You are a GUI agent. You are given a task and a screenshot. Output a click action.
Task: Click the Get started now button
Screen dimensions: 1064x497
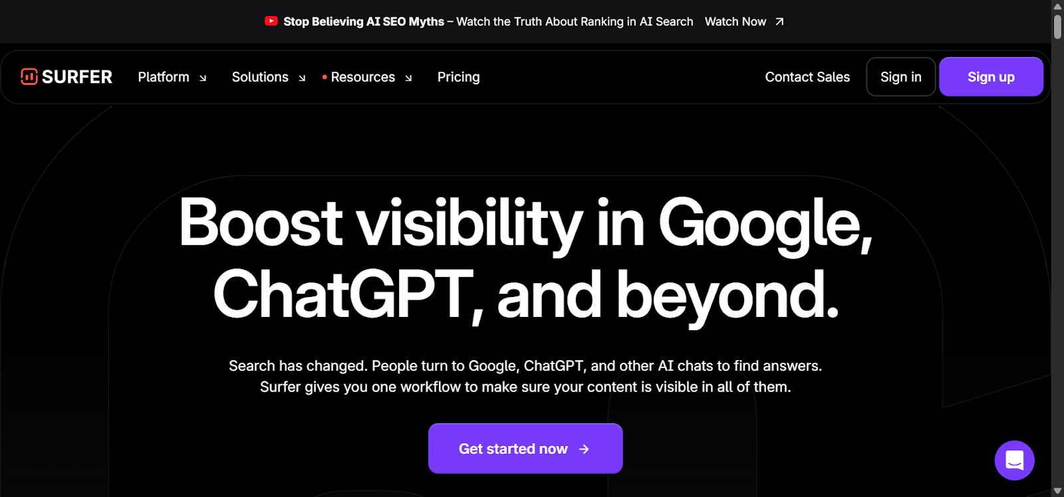[513, 449]
